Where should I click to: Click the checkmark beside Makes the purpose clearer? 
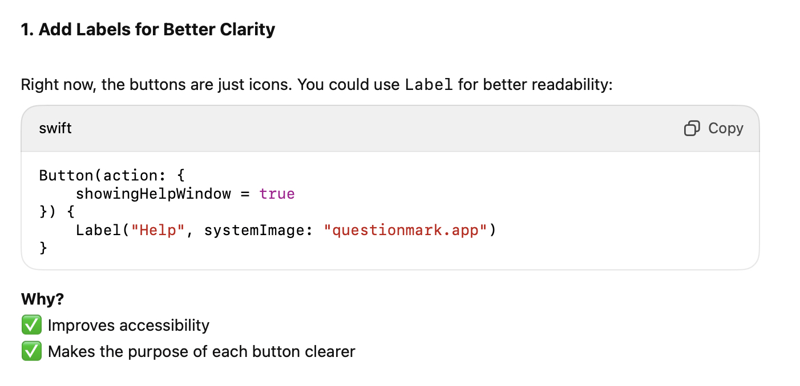pos(31,351)
